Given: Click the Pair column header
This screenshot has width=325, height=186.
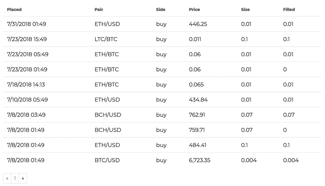Looking at the screenshot, I should (x=99, y=9).
